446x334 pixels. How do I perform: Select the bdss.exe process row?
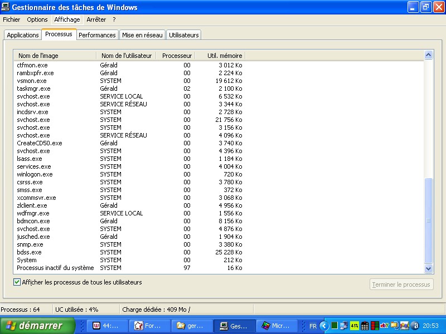[129, 252]
